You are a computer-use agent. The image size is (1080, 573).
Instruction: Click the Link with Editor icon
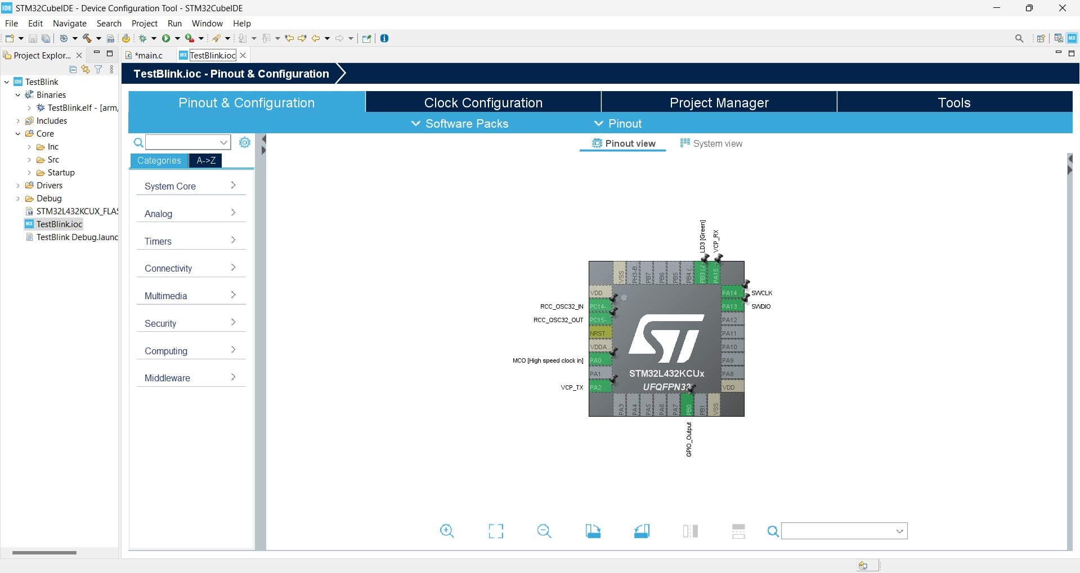tap(86, 69)
